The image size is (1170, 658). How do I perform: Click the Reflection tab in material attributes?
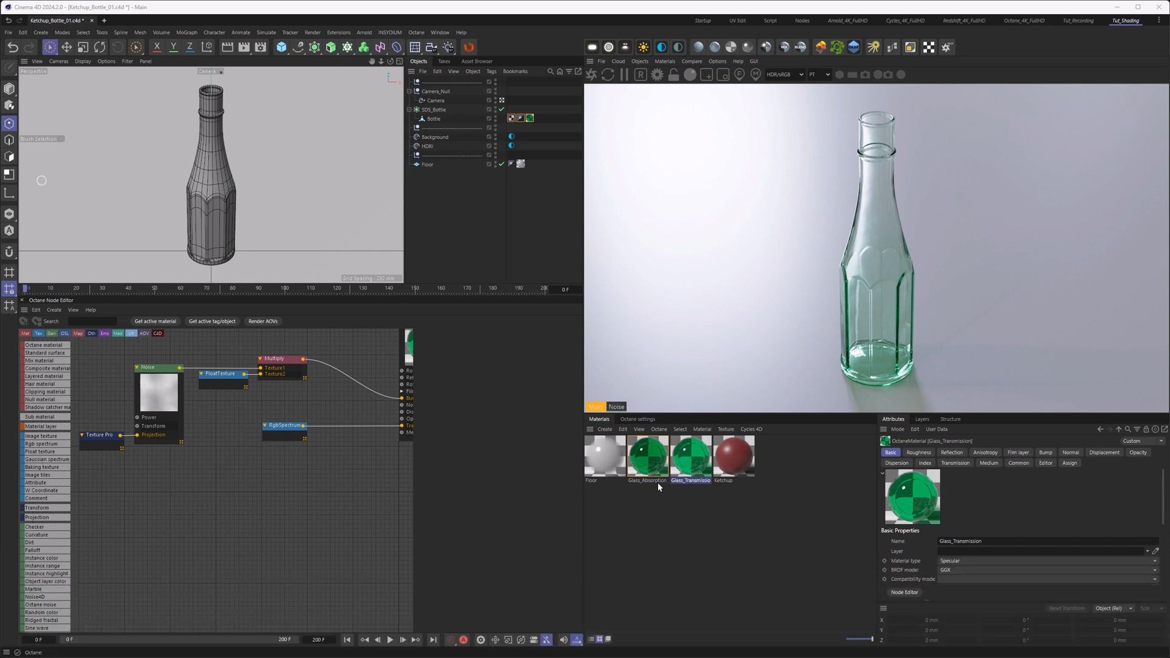pos(951,451)
